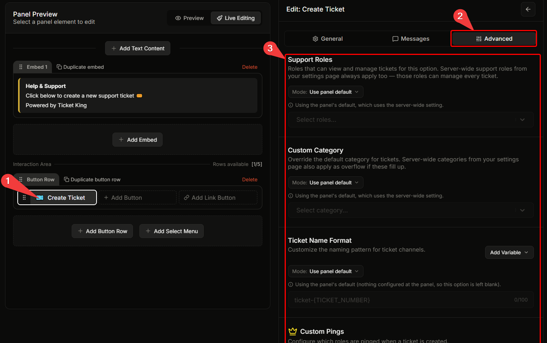Click the 'Rows available' counter text
The image size is (547, 343).
click(237, 164)
